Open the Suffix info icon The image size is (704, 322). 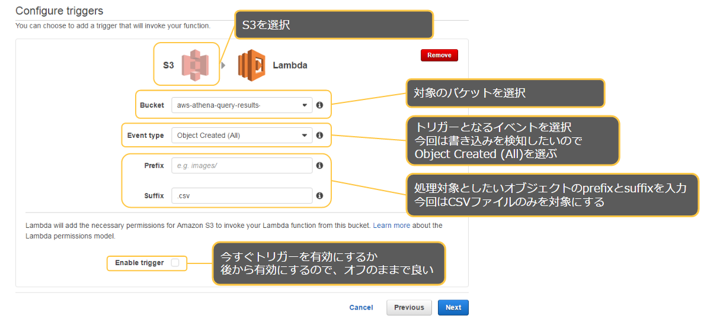click(319, 195)
